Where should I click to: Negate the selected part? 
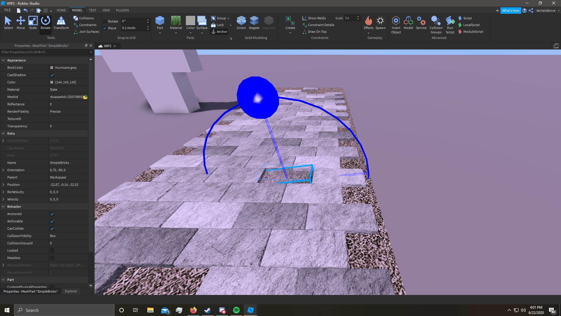(x=254, y=23)
